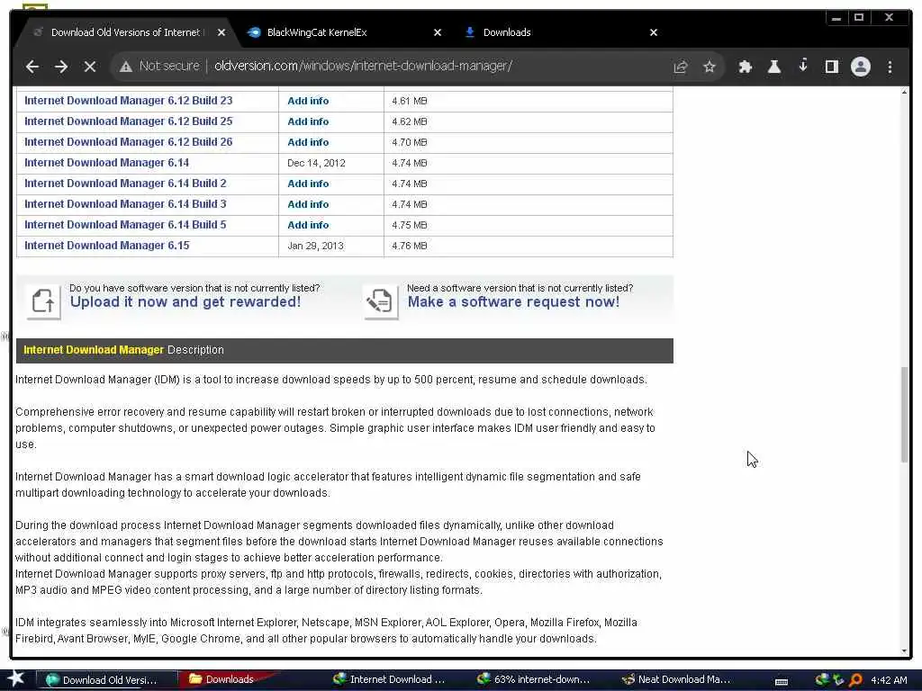Click the scrollbar down arrow

pyautogui.click(x=904, y=651)
